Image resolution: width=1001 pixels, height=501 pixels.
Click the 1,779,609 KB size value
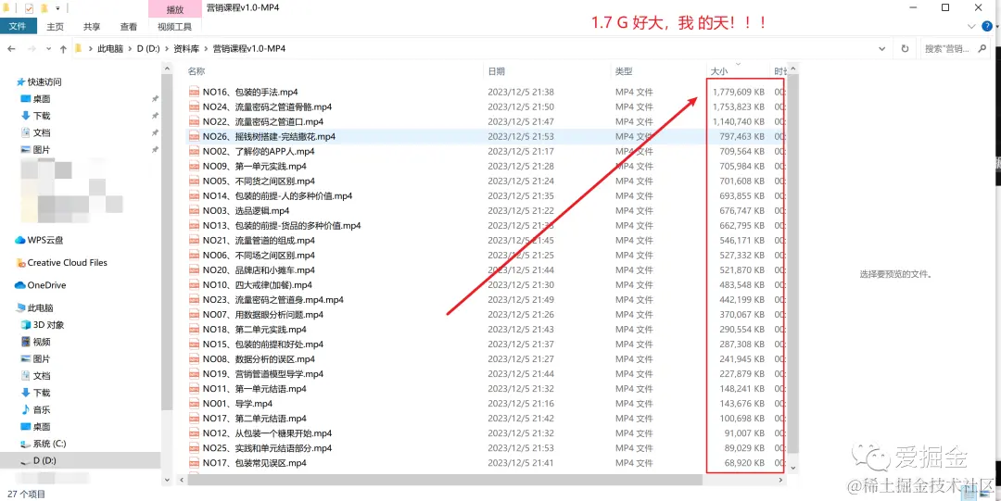pyautogui.click(x=738, y=92)
